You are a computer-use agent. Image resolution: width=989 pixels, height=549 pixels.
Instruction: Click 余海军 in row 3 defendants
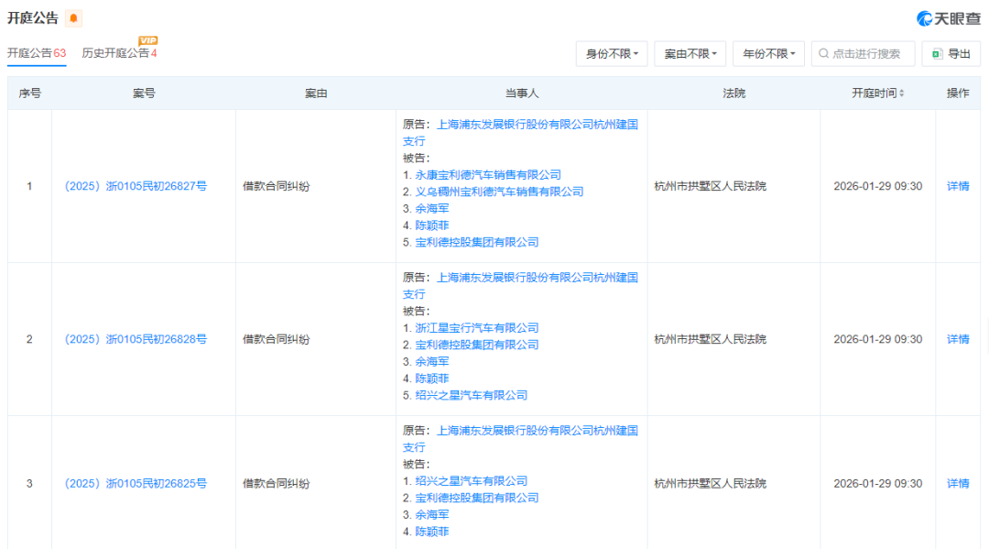click(x=432, y=515)
